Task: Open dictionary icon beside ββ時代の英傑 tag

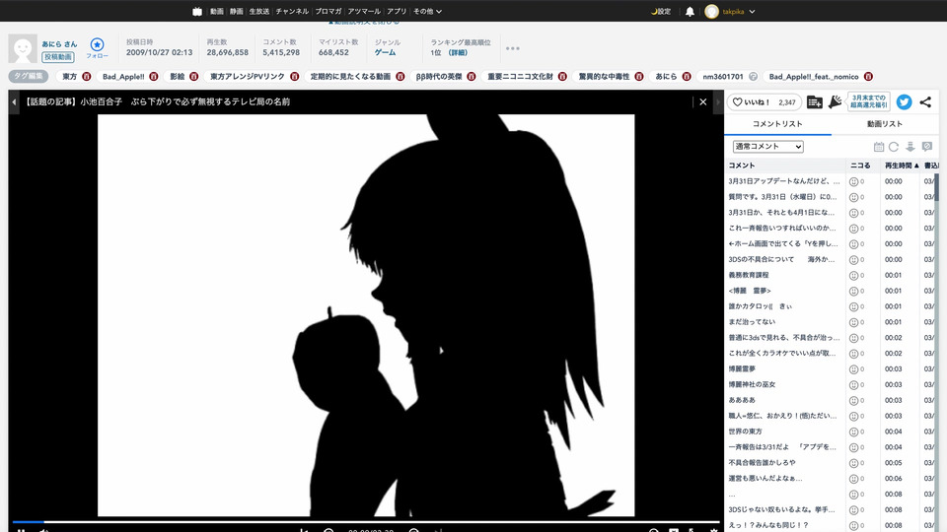Action: pyautogui.click(x=472, y=77)
